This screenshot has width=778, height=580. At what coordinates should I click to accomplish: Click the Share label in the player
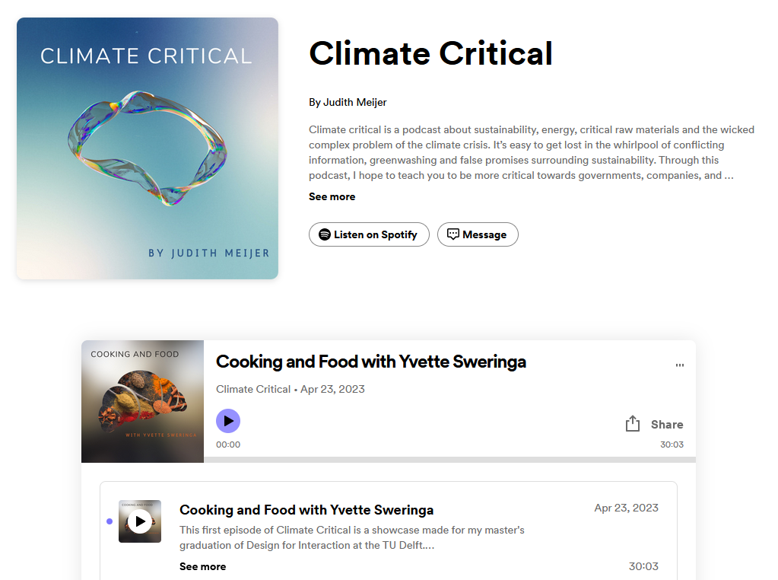pyautogui.click(x=667, y=425)
